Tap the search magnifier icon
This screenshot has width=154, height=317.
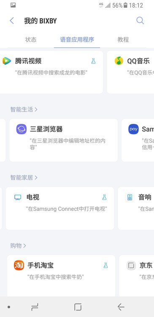pyautogui.click(x=140, y=20)
